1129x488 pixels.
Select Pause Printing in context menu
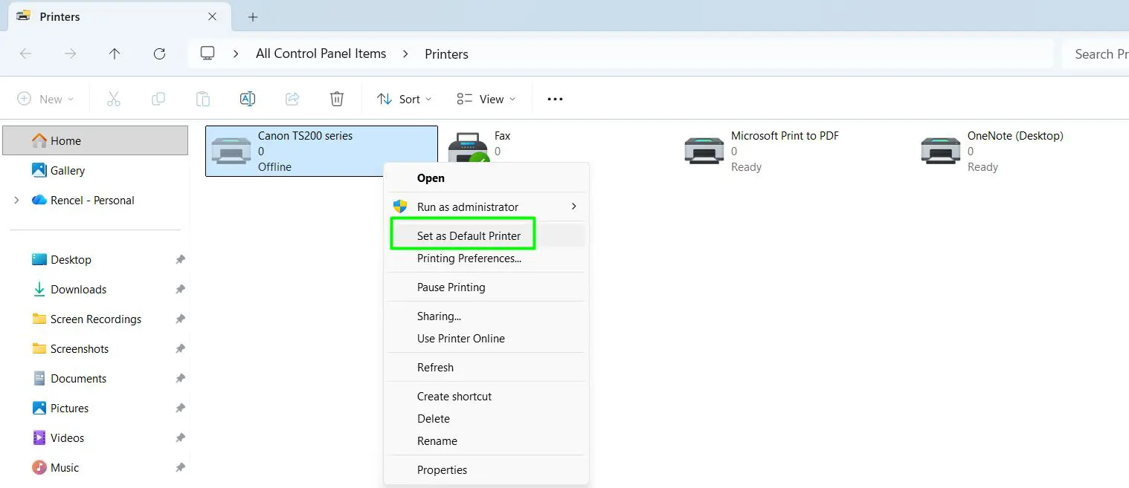[x=486, y=287]
